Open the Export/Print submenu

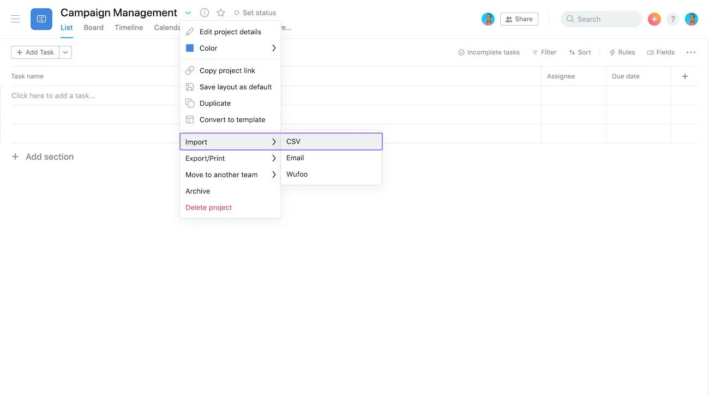tap(205, 158)
